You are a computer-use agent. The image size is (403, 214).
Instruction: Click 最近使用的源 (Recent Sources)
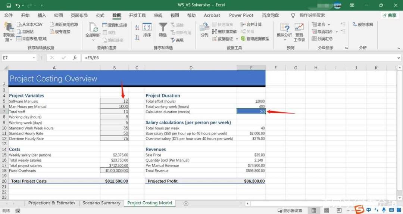coord(64,24)
